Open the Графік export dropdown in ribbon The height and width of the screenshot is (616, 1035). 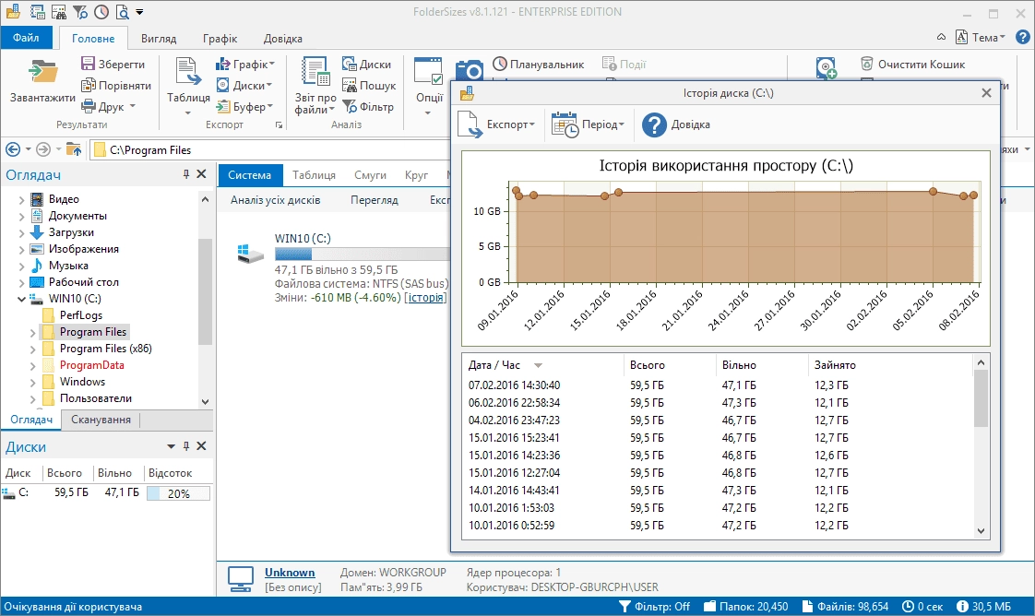pos(244,64)
